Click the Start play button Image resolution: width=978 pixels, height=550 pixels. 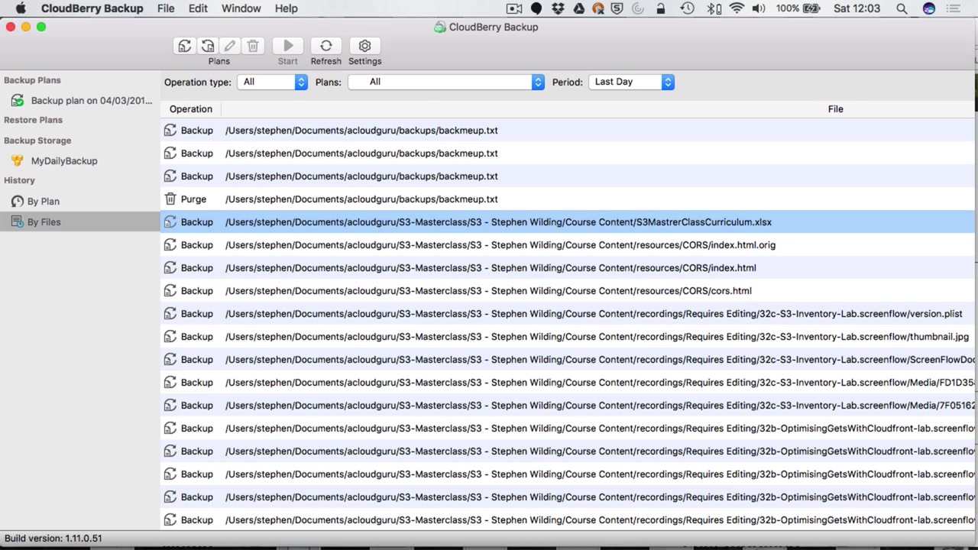click(288, 47)
